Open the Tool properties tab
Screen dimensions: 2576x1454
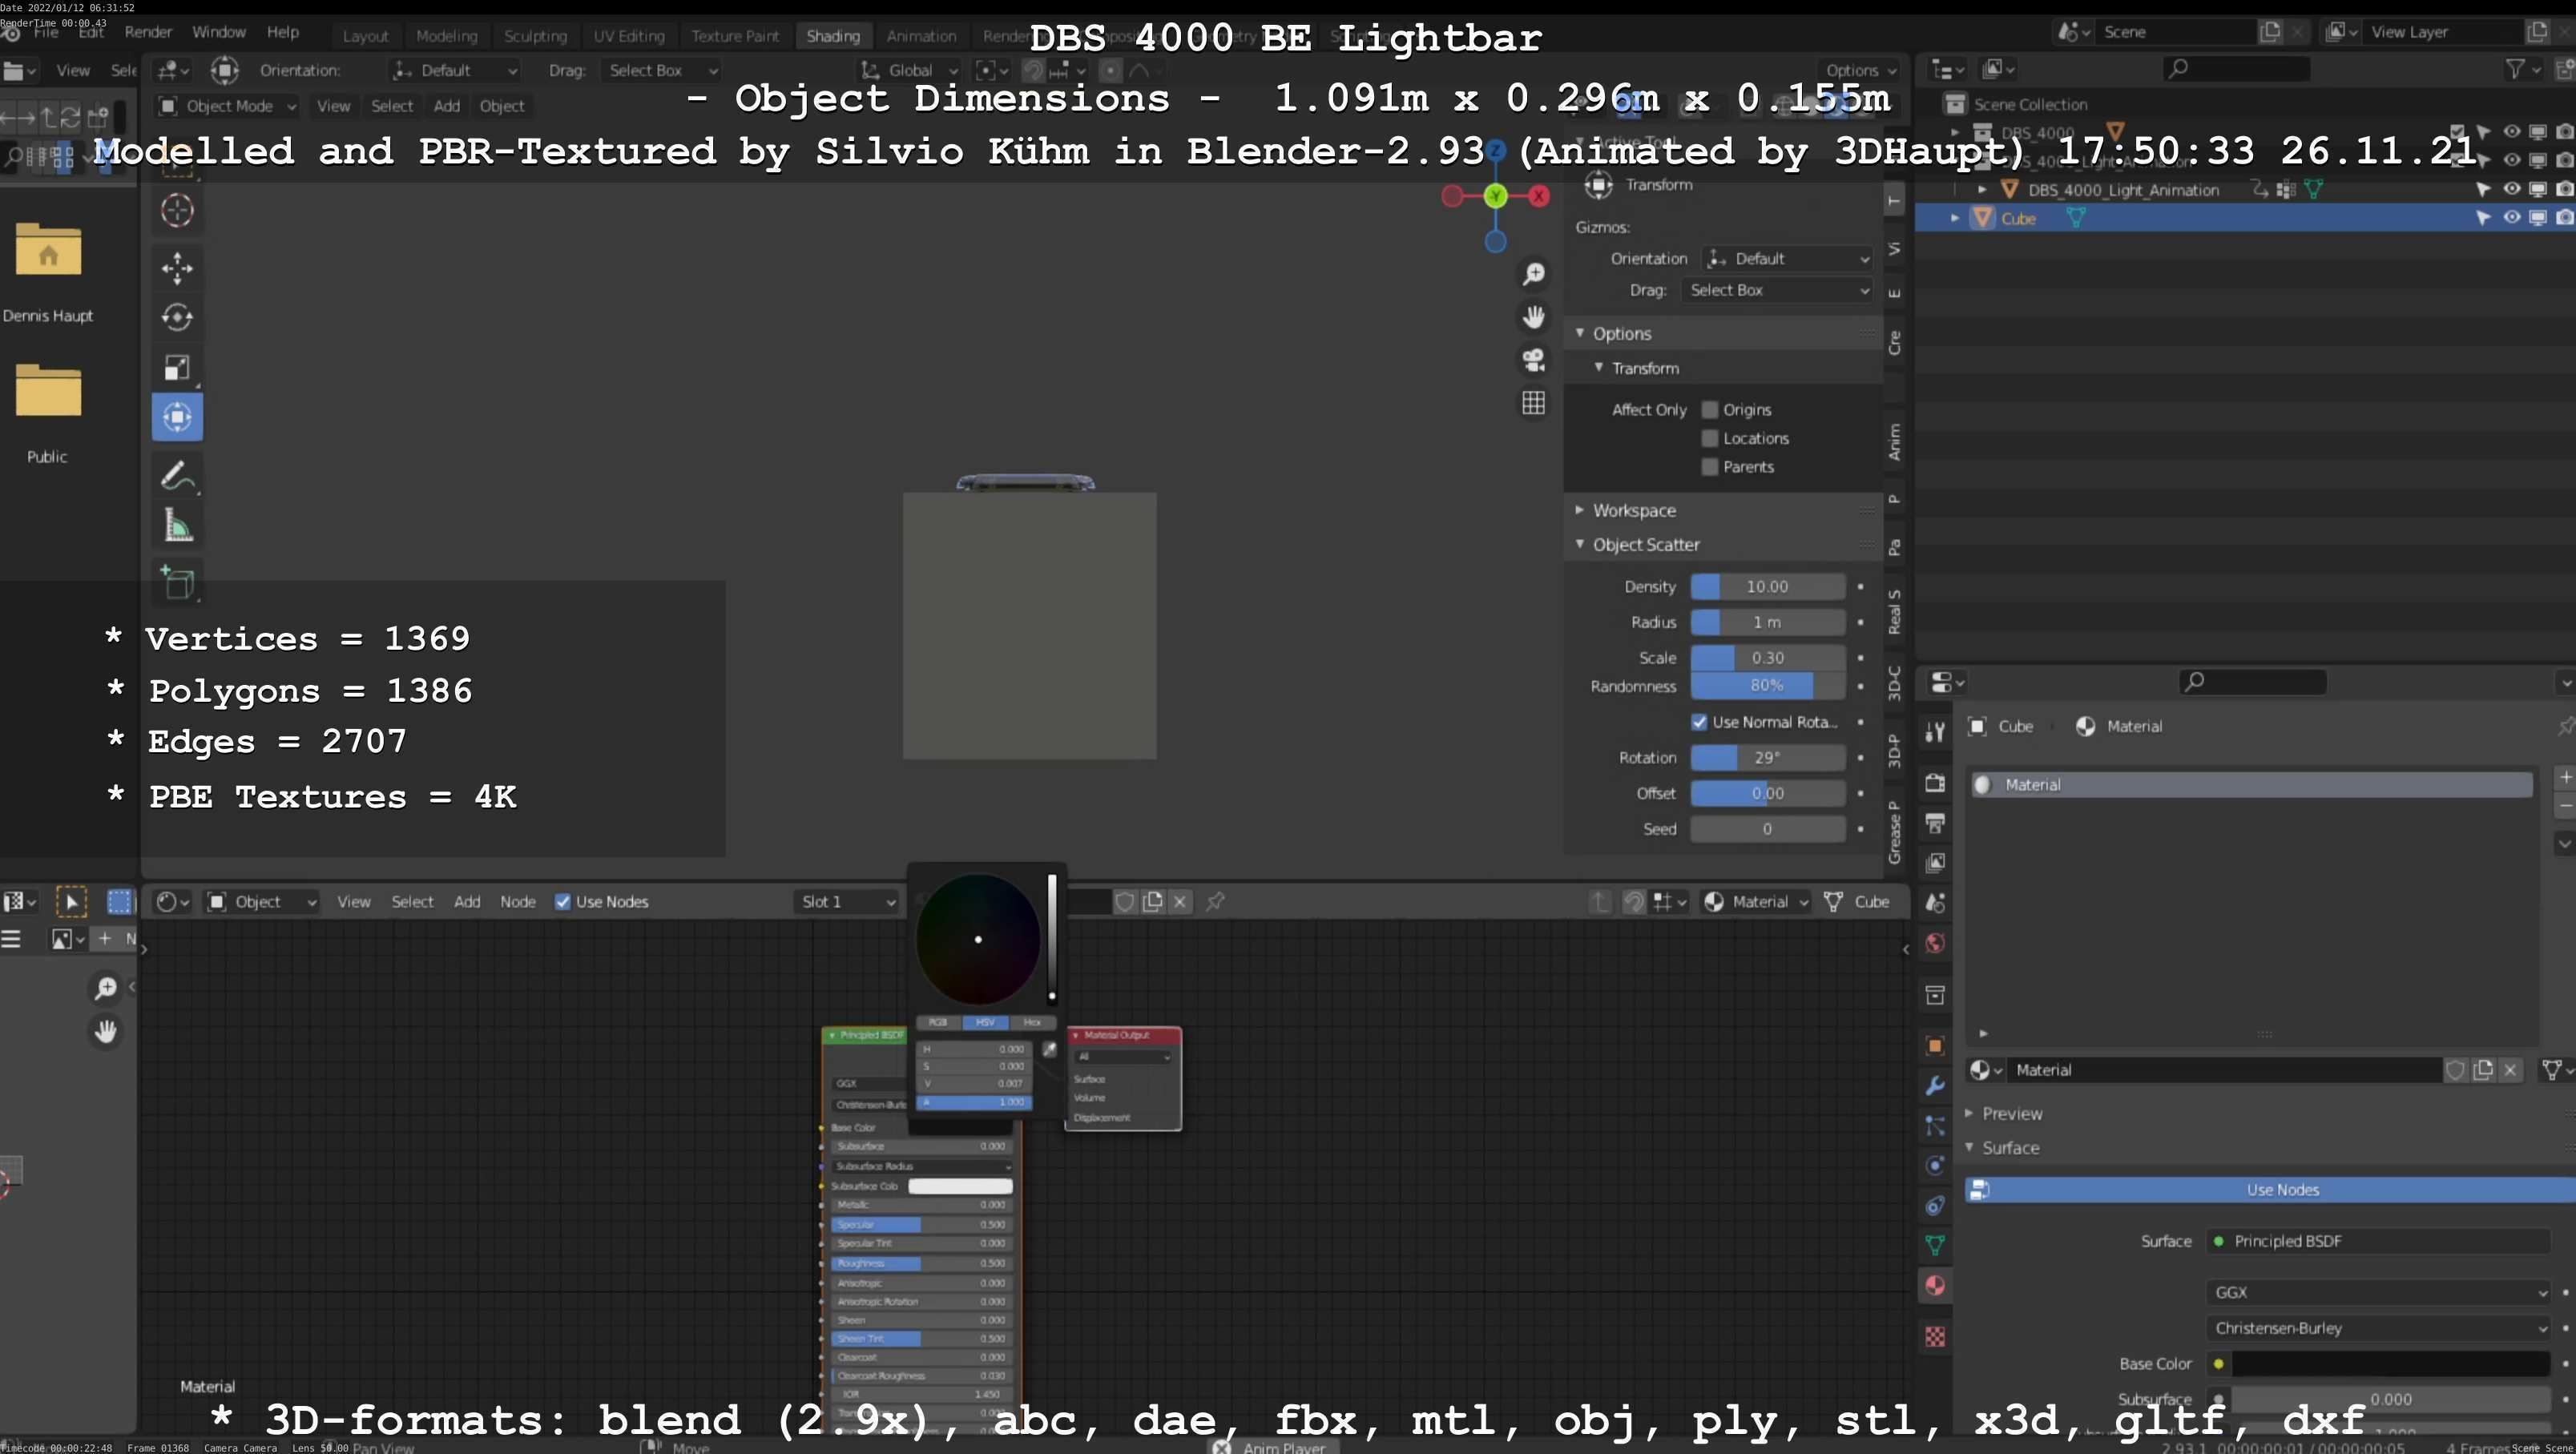pyautogui.click(x=1935, y=732)
